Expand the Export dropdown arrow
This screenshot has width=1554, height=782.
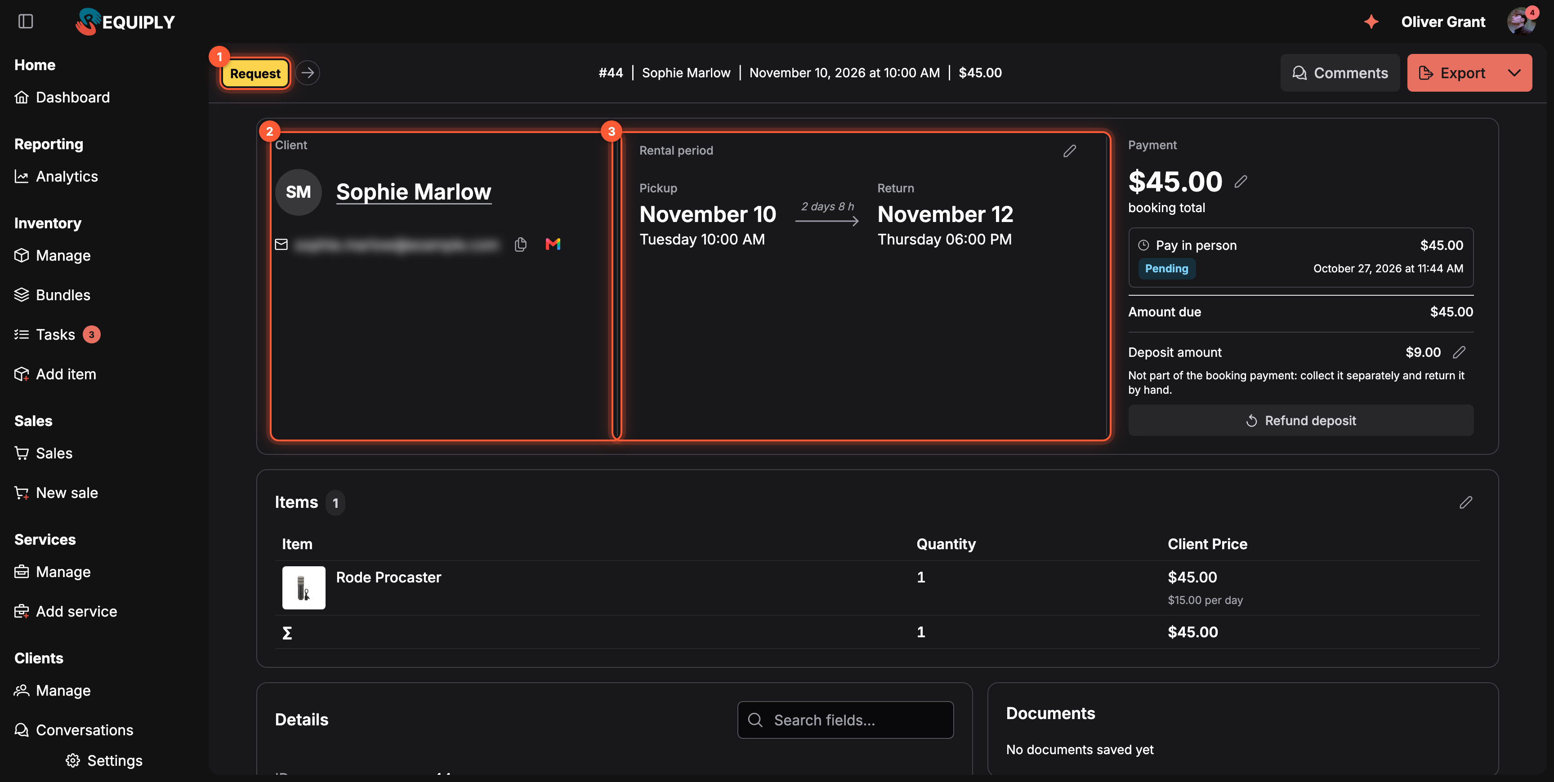tap(1514, 73)
